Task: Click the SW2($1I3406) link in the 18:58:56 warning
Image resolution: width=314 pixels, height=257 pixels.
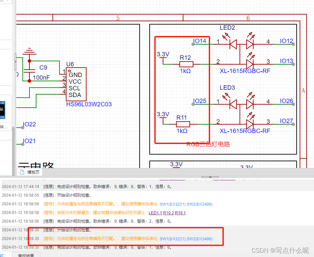Action: click(x=200, y=204)
